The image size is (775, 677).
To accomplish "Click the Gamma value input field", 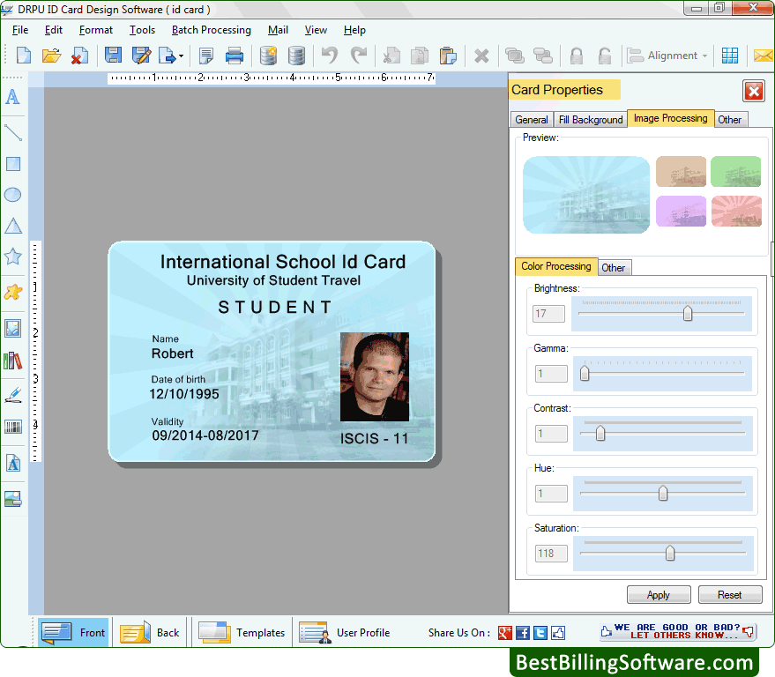I will [x=550, y=373].
